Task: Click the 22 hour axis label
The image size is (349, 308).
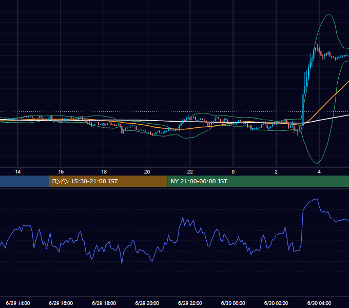Action: 190,172
